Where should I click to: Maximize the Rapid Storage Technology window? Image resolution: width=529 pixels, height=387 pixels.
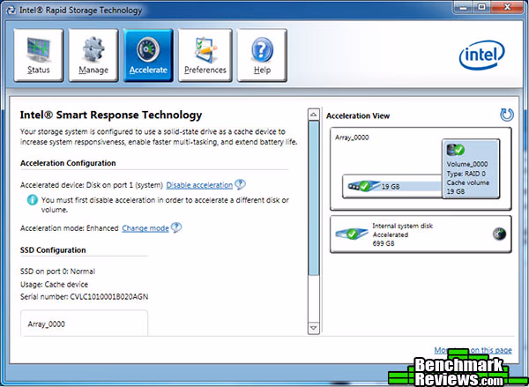click(x=483, y=7)
